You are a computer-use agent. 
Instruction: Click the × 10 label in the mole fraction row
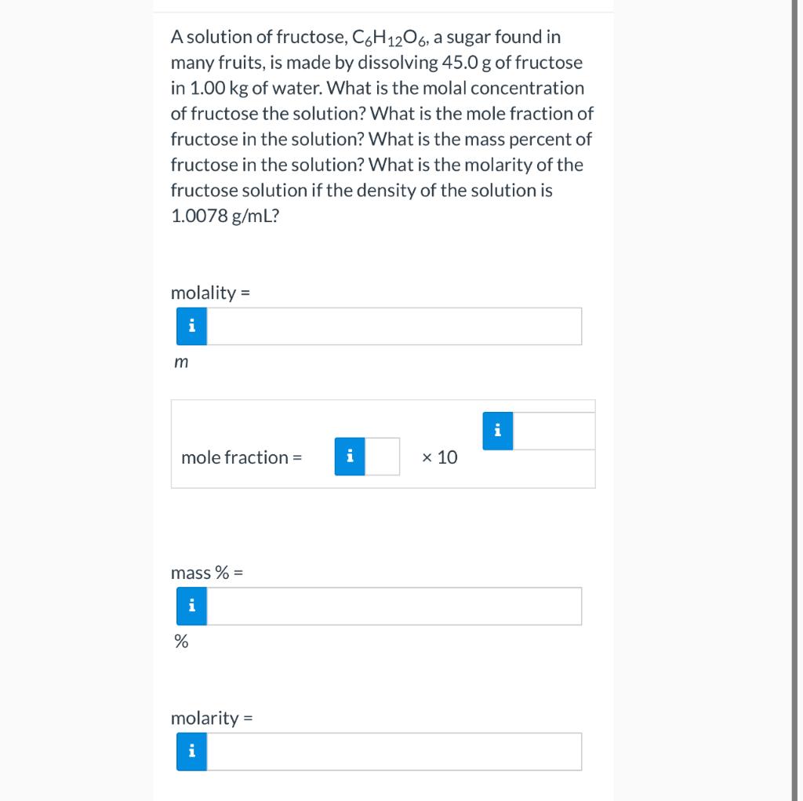[439, 457]
